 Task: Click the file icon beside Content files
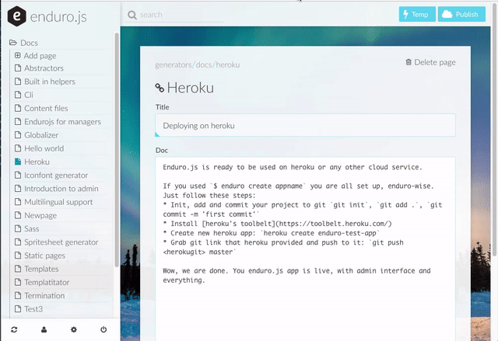18,108
